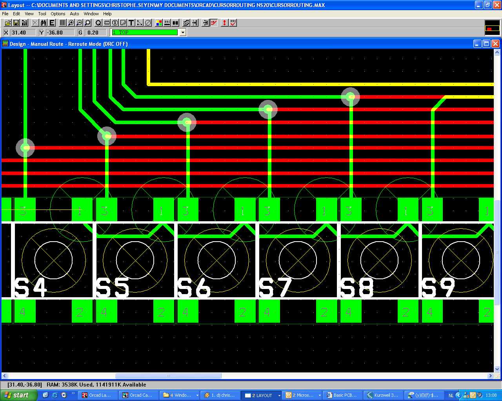Click the Open file toolbar icon
This screenshot has height=401, width=502.
[x=7, y=23]
